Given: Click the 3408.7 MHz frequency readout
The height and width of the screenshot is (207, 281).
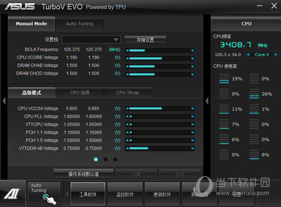Looking at the screenshot, I should pos(244,45).
